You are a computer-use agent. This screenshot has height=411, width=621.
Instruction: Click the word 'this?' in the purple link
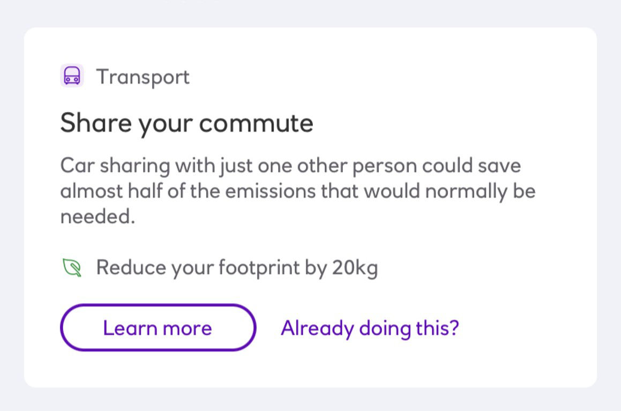point(437,328)
